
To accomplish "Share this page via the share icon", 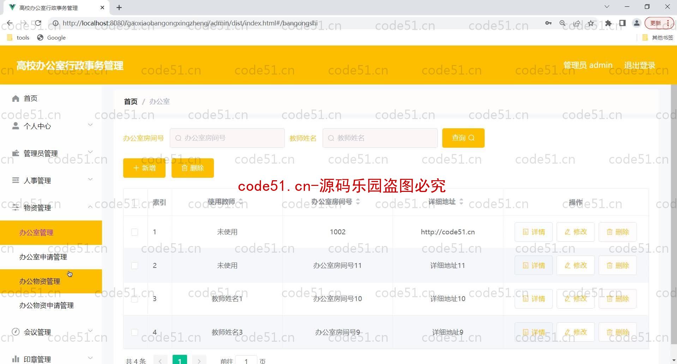I will pyautogui.click(x=577, y=23).
